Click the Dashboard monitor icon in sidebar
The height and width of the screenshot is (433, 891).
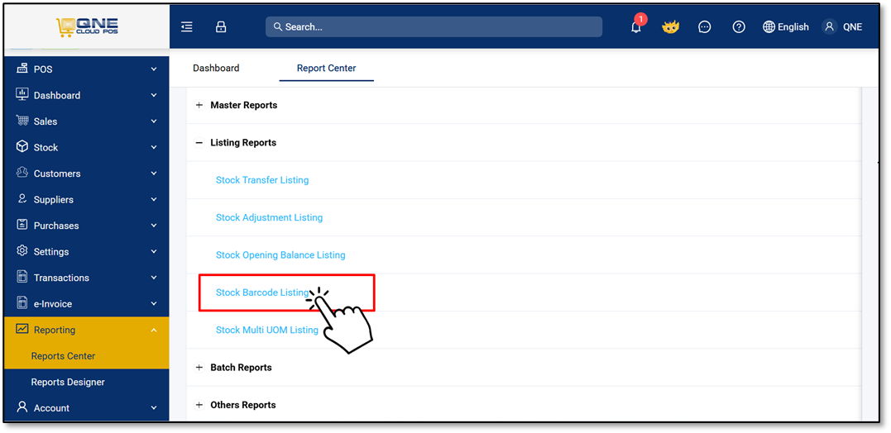pyautogui.click(x=22, y=94)
